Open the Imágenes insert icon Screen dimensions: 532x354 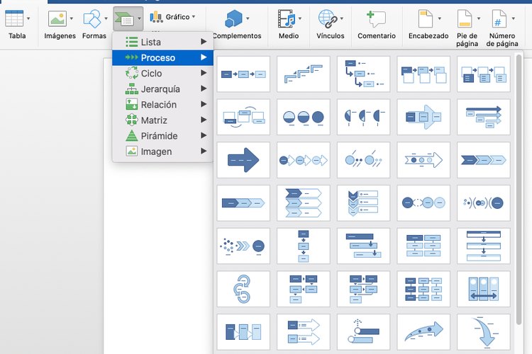(x=57, y=18)
